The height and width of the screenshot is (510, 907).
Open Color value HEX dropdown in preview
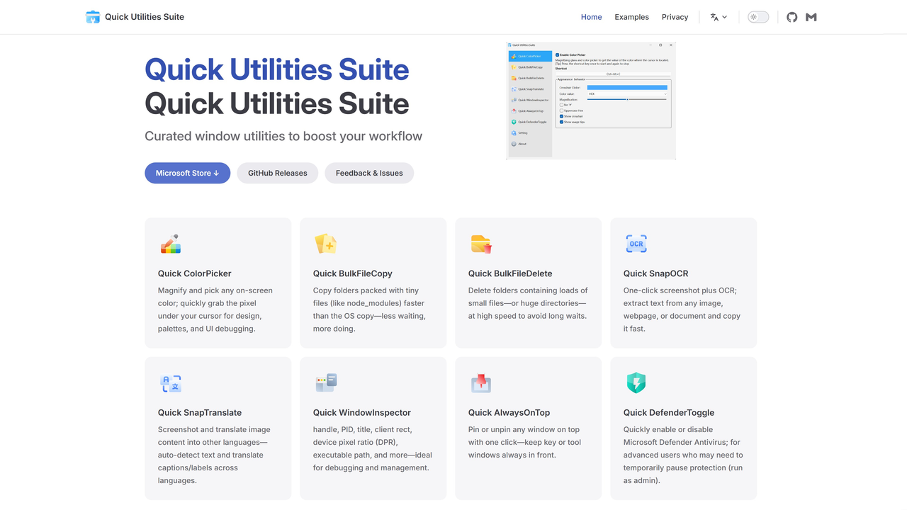627,93
